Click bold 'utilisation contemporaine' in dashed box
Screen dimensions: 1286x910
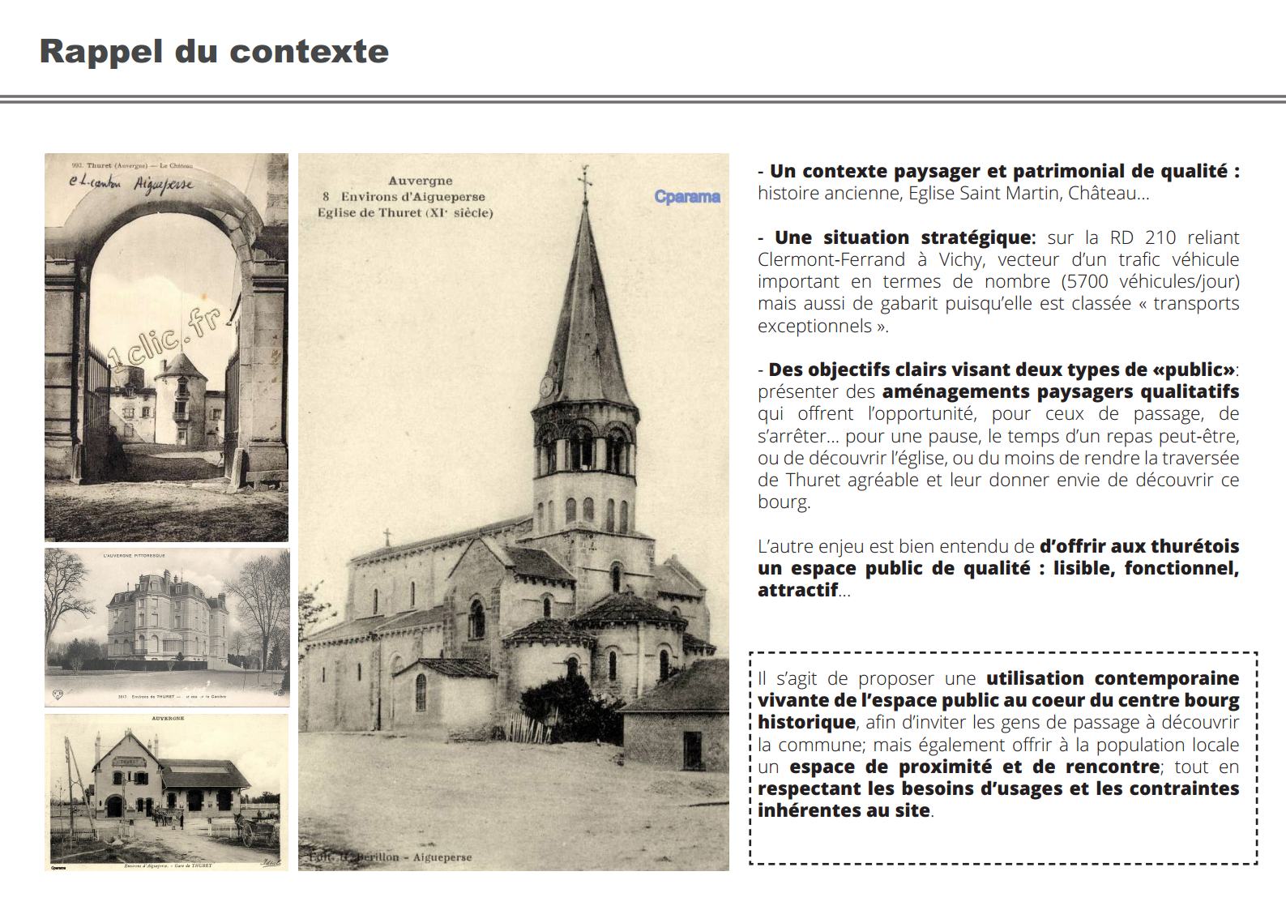pyautogui.click(x=1113, y=678)
